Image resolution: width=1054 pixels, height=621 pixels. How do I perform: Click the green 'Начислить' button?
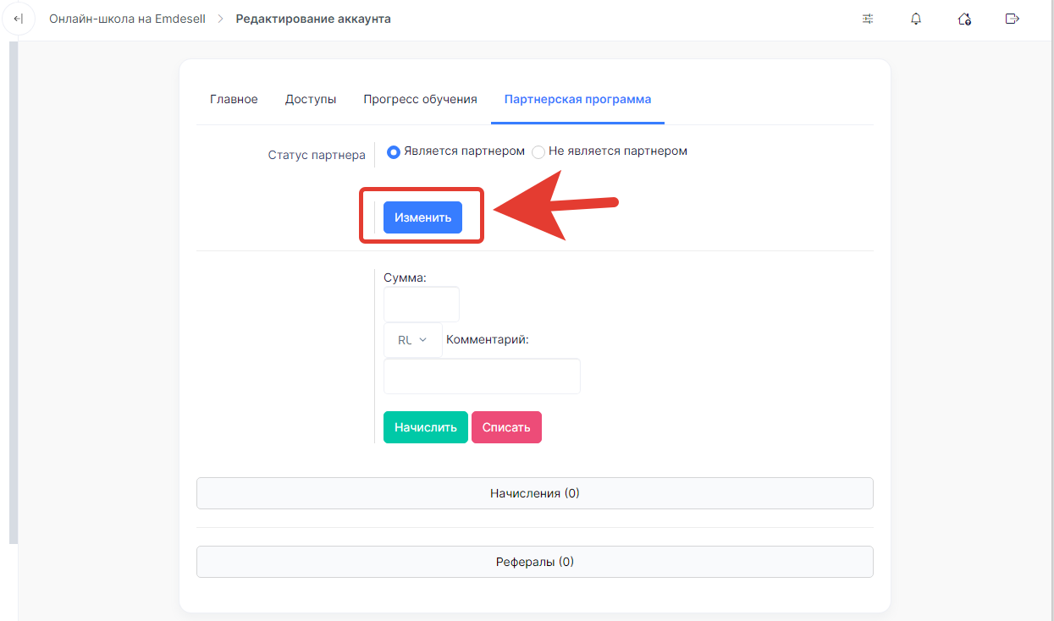426,427
